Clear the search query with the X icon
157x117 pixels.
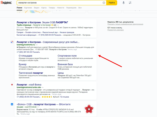pyautogui.click(x=104, y=3)
